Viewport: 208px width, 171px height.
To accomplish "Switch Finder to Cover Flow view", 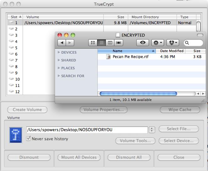I will click(118, 43).
